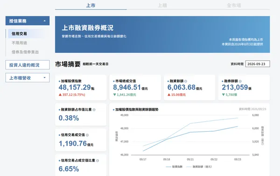
Task: Click the chart's 資料時間 2026/09/23 note
Action: (x=252, y=109)
